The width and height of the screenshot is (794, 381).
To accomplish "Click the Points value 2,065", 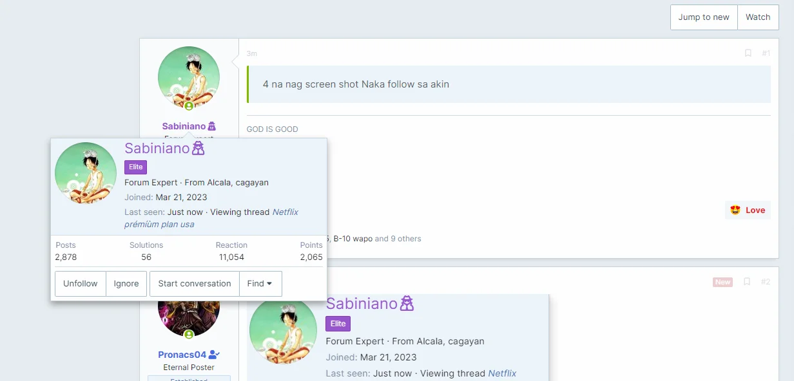I will [311, 257].
